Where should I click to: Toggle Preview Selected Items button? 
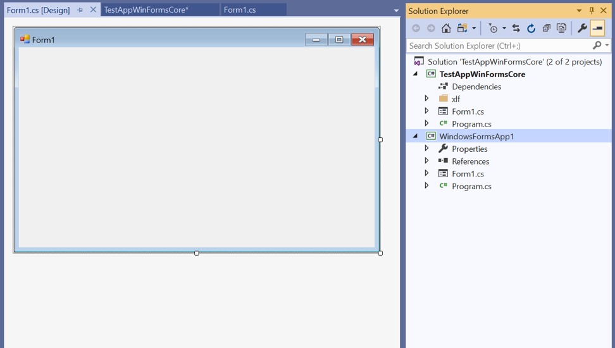click(x=597, y=28)
